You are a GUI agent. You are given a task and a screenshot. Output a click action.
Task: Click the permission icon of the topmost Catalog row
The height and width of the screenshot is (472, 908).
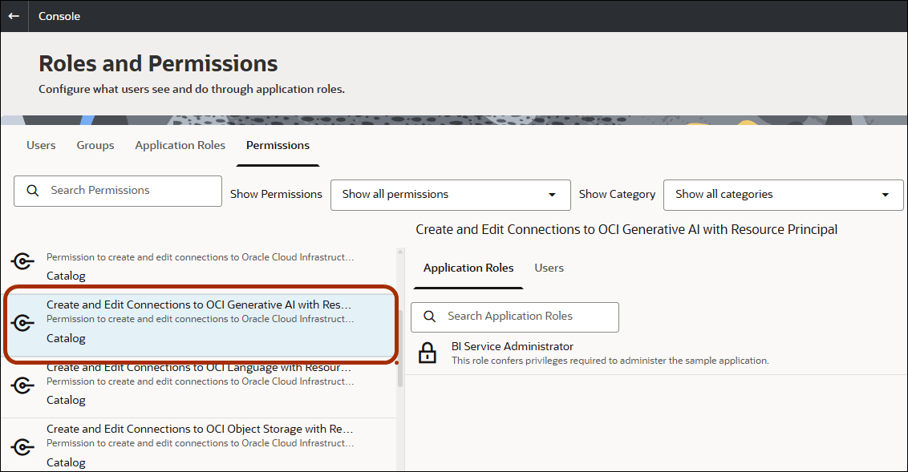(x=22, y=261)
